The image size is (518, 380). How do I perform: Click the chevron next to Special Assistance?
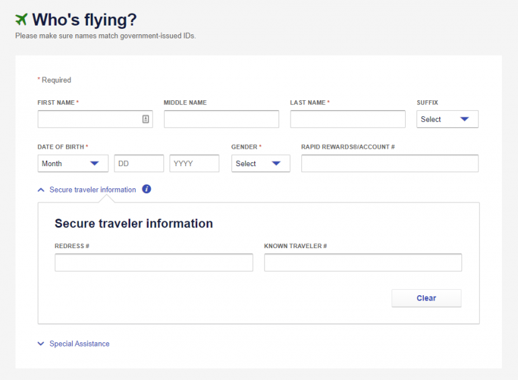tap(41, 344)
